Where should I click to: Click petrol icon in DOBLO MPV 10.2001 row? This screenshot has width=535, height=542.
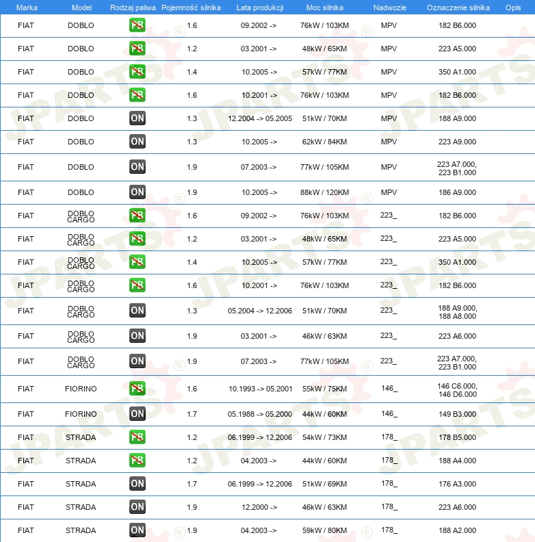(x=138, y=95)
